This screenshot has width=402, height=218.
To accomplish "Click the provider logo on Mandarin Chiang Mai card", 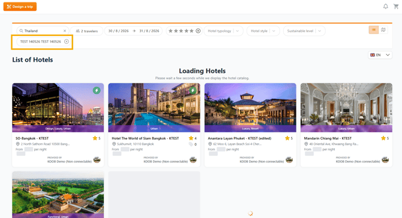I will (x=385, y=160).
